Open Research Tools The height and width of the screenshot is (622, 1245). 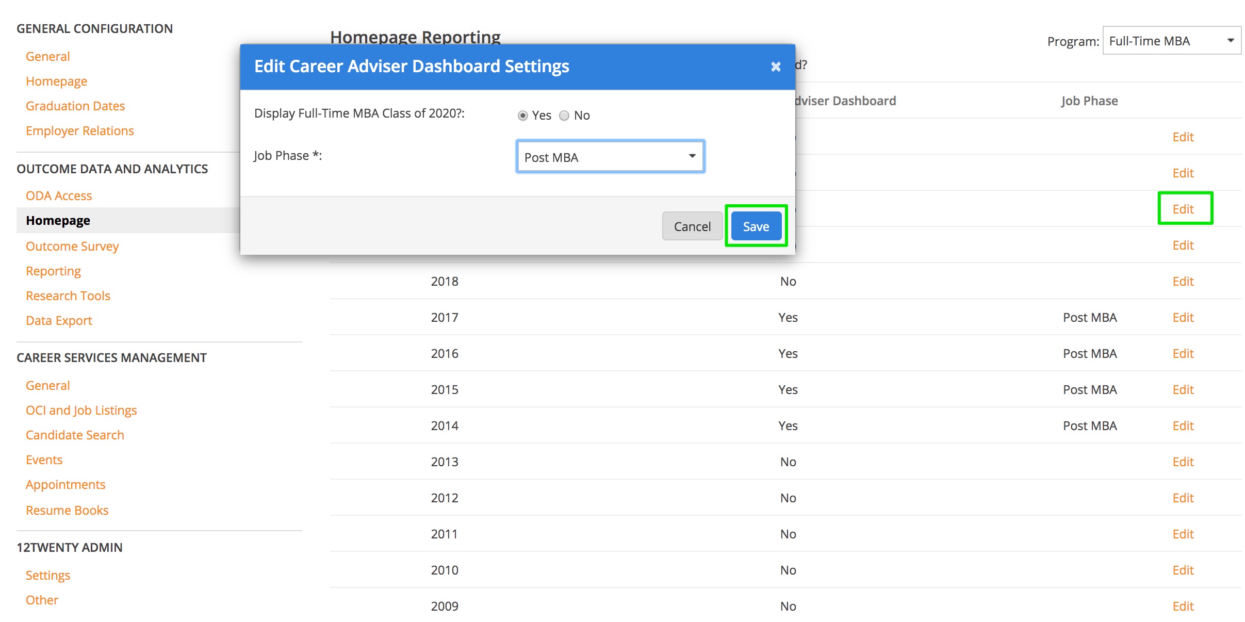click(68, 296)
